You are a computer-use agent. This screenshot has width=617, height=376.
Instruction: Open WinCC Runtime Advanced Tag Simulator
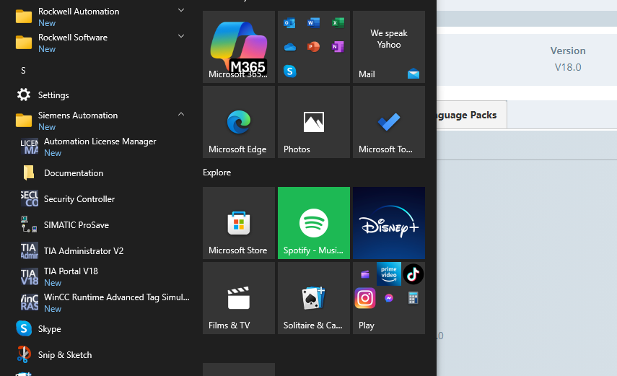104,303
